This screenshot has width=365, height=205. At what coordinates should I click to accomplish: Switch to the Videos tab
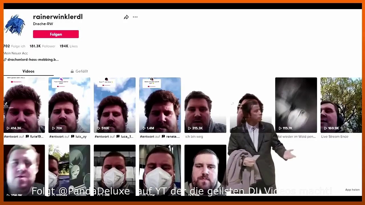(28, 71)
